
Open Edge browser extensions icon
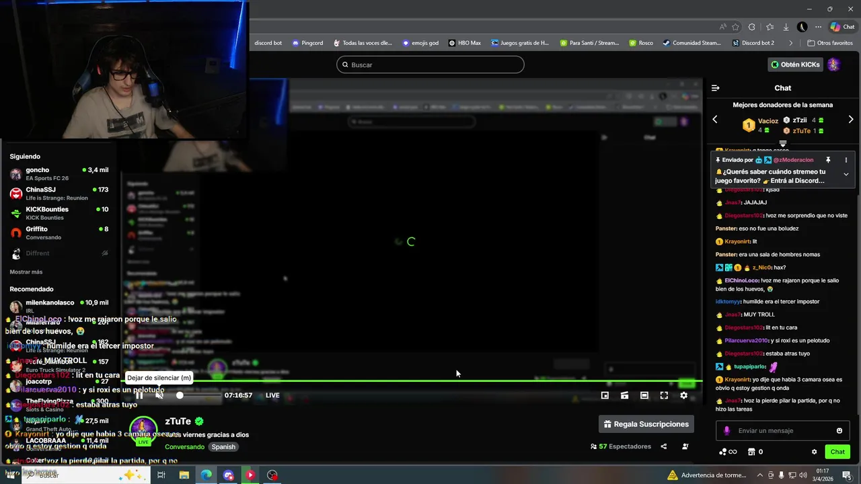click(x=752, y=27)
